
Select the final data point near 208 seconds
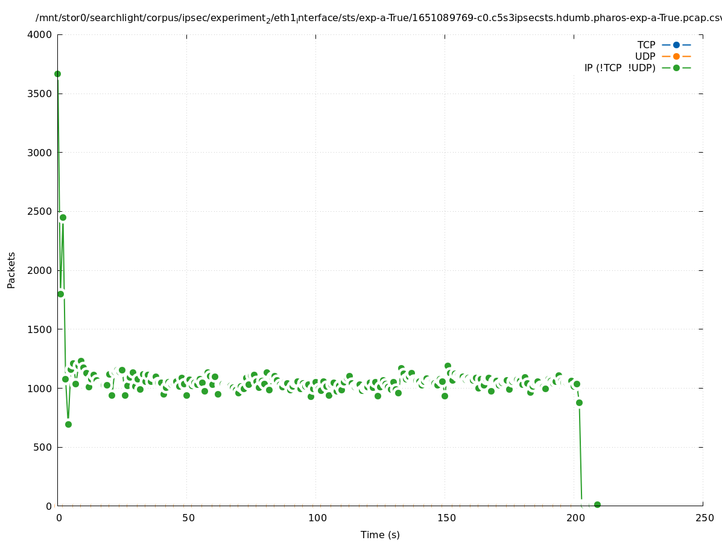597,504
